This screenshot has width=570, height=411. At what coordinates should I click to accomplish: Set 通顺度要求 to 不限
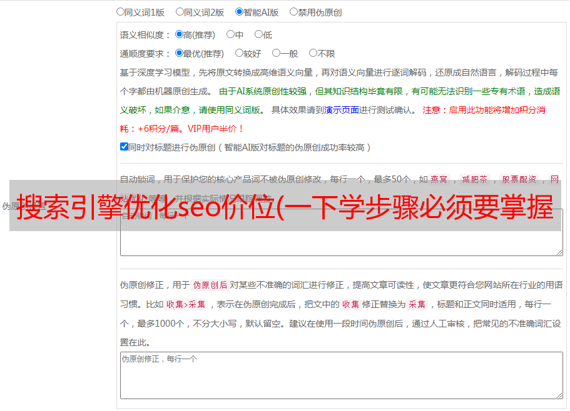[x=313, y=53]
